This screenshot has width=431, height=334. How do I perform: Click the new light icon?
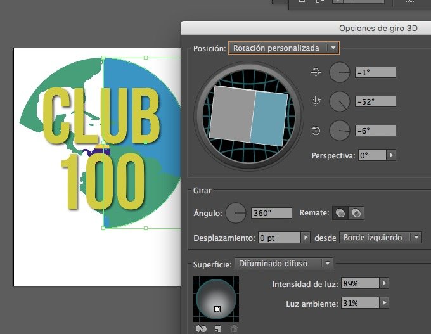(x=217, y=328)
